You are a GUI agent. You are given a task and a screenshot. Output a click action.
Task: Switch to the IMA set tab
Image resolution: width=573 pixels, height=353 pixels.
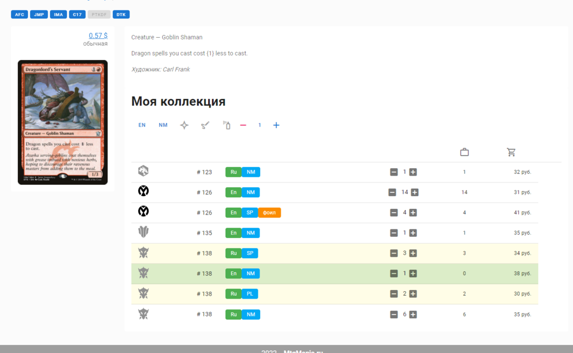click(58, 14)
